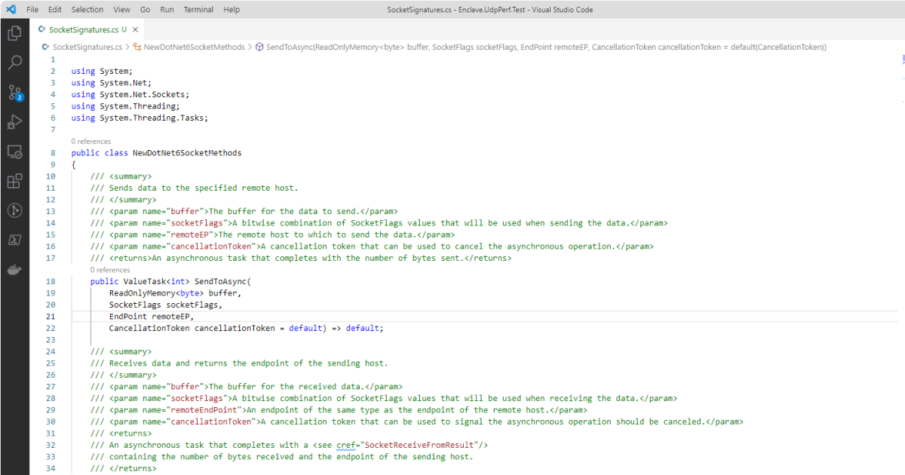Open the Explorer view in activity bar

point(14,33)
